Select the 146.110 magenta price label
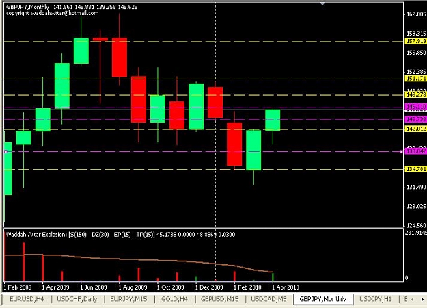The image size is (427, 308). coord(416,106)
